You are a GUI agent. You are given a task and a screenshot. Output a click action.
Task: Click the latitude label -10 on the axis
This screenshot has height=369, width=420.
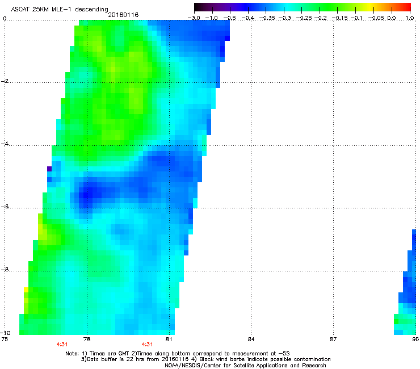tap(6, 333)
